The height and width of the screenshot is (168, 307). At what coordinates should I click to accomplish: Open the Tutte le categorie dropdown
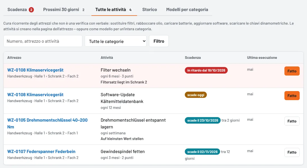tap(115, 41)
